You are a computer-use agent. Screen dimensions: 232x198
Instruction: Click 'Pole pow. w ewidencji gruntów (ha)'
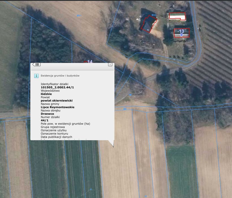[65, 124]
